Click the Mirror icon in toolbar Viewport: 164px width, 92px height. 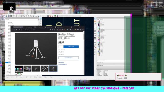(38, 16)
